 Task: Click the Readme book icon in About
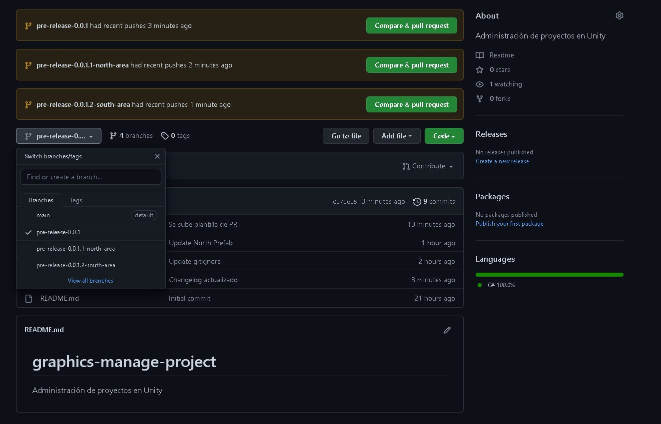point(480,55)
